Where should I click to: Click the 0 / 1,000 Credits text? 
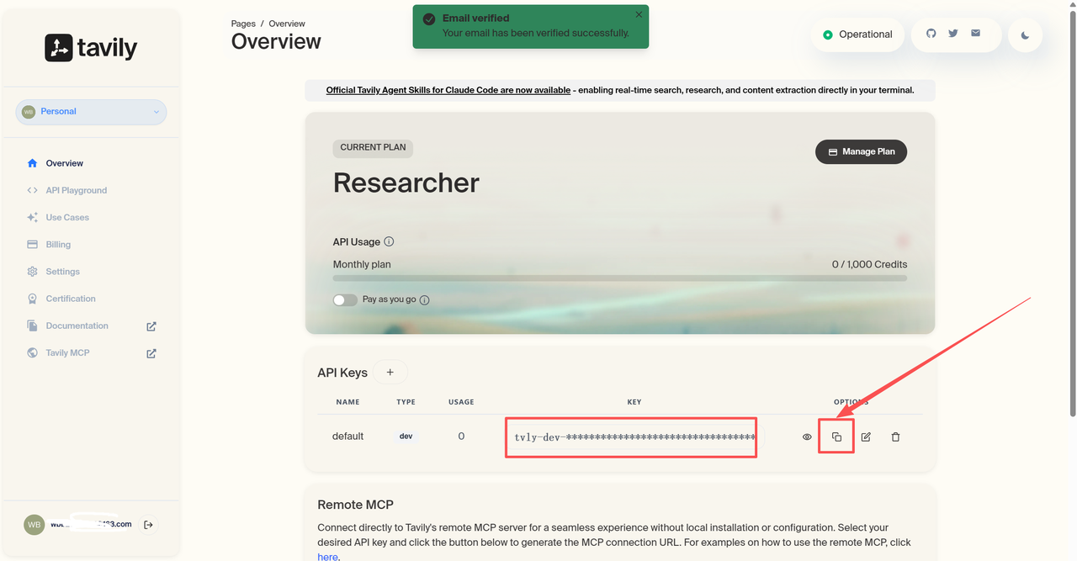(869, 264)
